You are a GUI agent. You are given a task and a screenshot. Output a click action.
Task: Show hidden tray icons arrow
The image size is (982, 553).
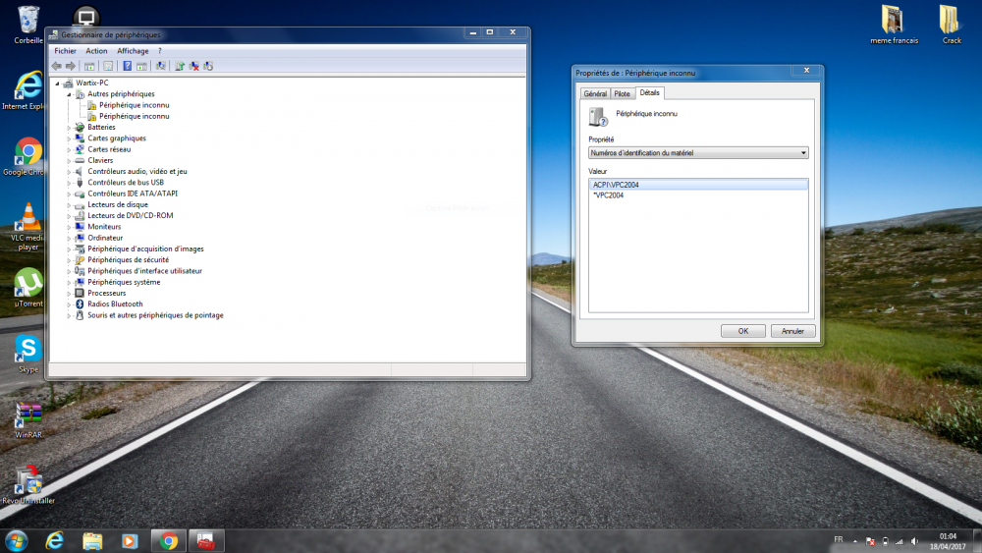point(855,541)
